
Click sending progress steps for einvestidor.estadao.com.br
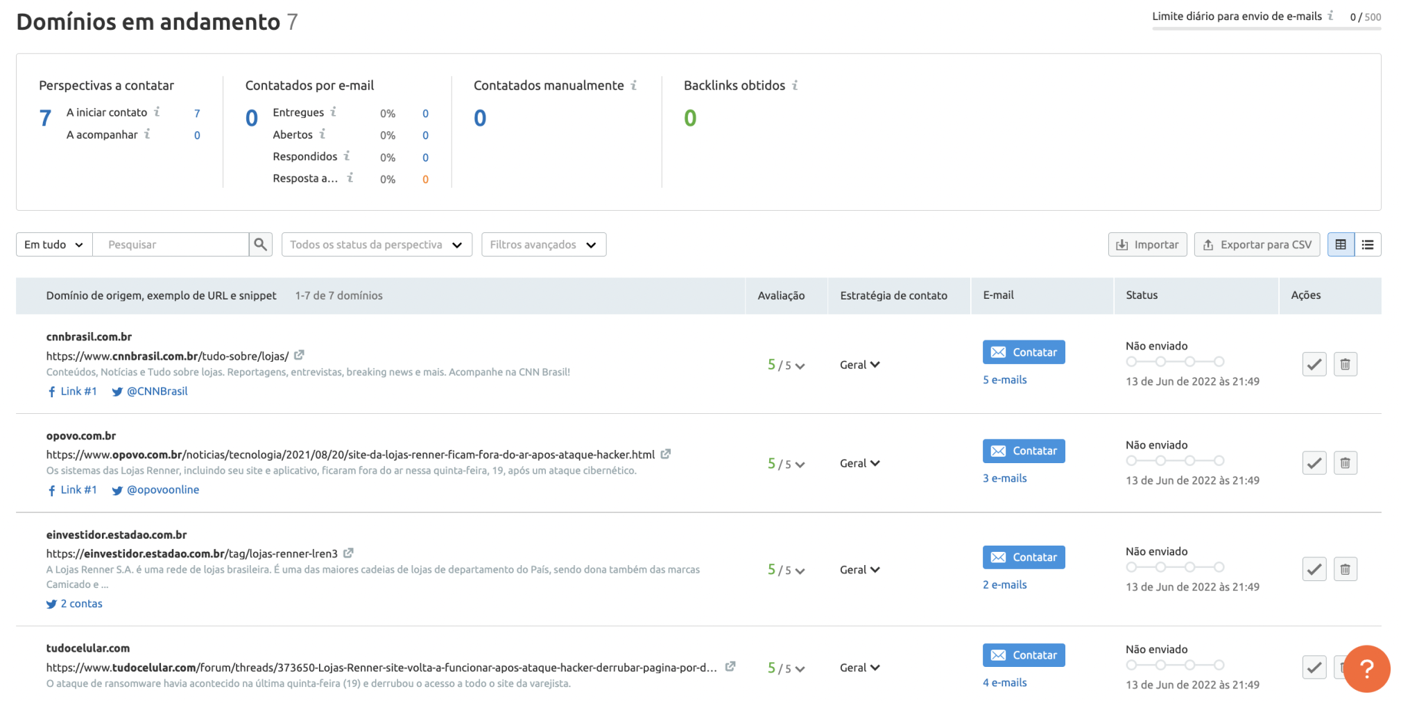[x=1175, y=567]
